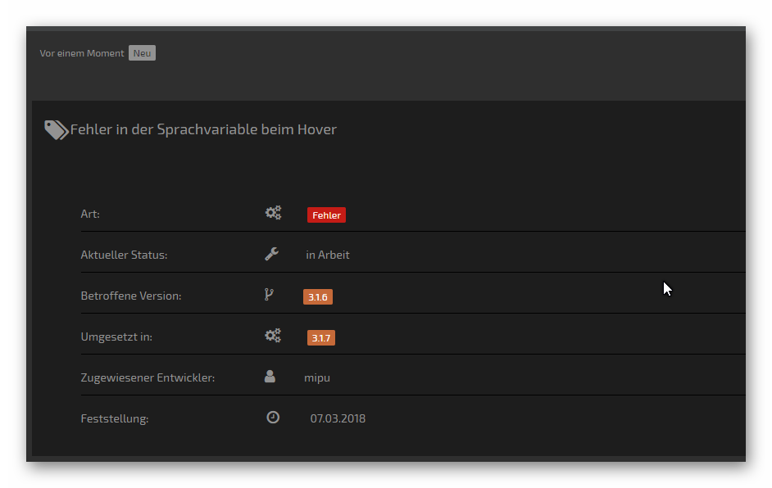Click the in Arbeit status text

pyautogui.click(x=328, y=255)
